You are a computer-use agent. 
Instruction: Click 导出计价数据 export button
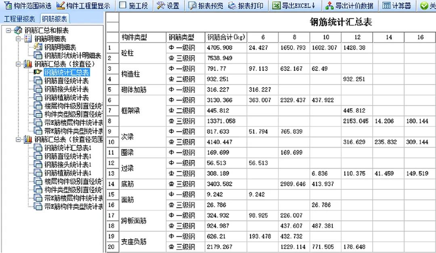tap(349, 5)
